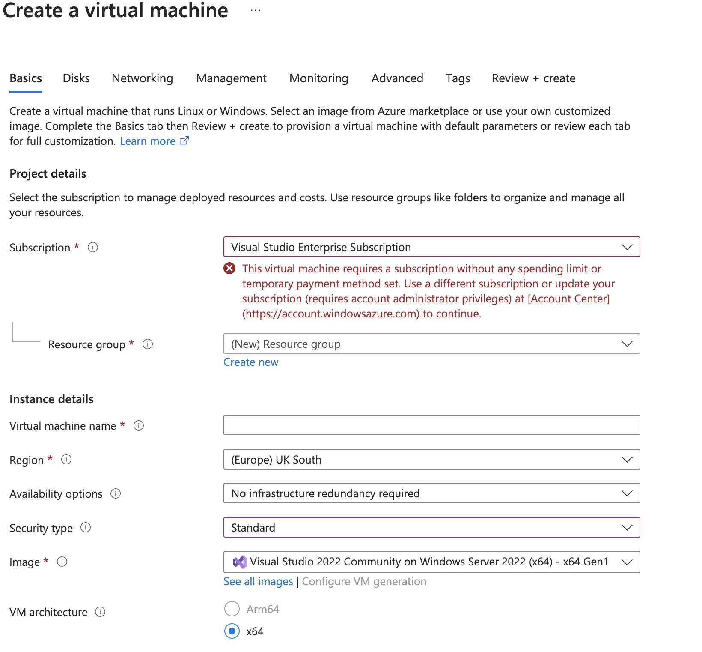Expand the Availability options dropdown
702x652 pixels.
[x=431, y=493]
